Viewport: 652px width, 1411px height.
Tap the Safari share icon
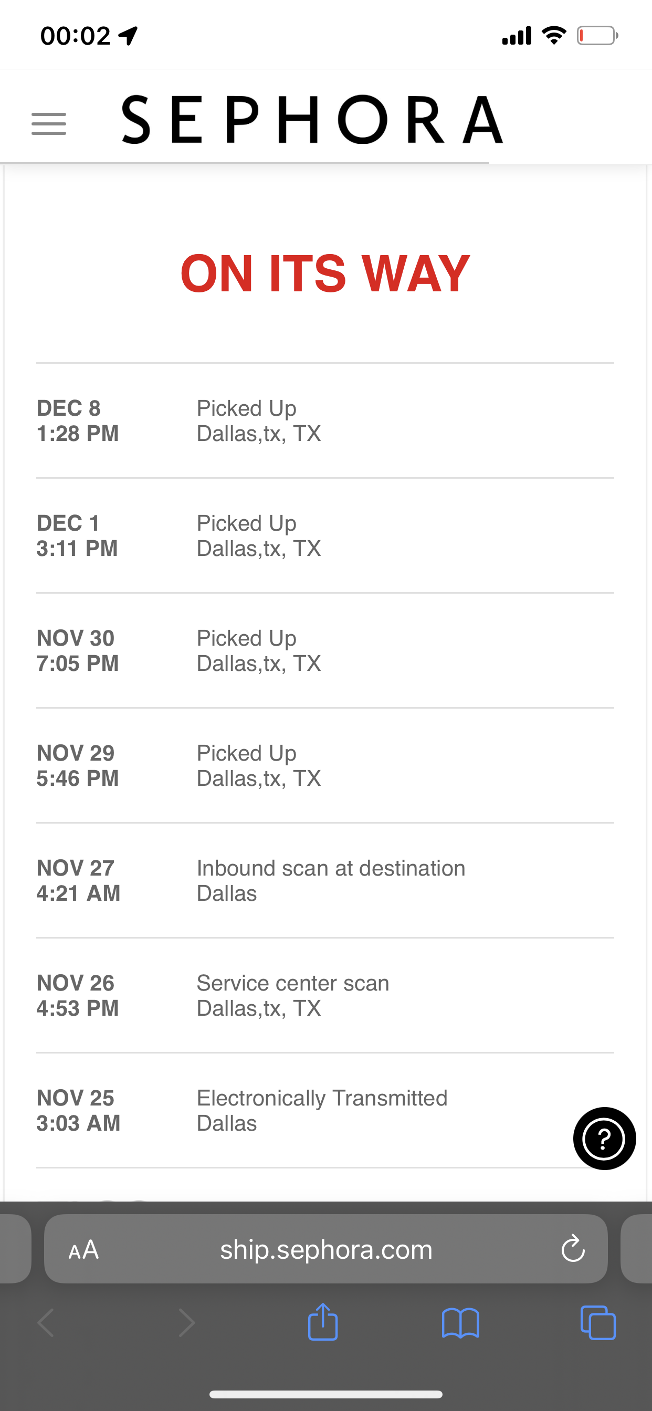pyautogui.click(x=323, y=1322)
